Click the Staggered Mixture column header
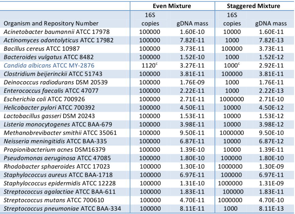The width and height of the screenshot is (295, 214). (254, 6)
